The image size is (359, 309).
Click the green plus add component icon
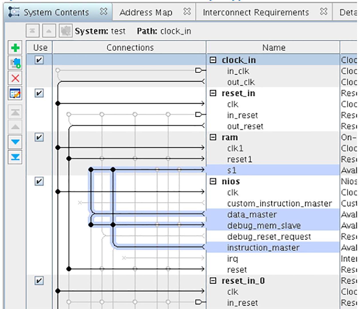(15, 48)
